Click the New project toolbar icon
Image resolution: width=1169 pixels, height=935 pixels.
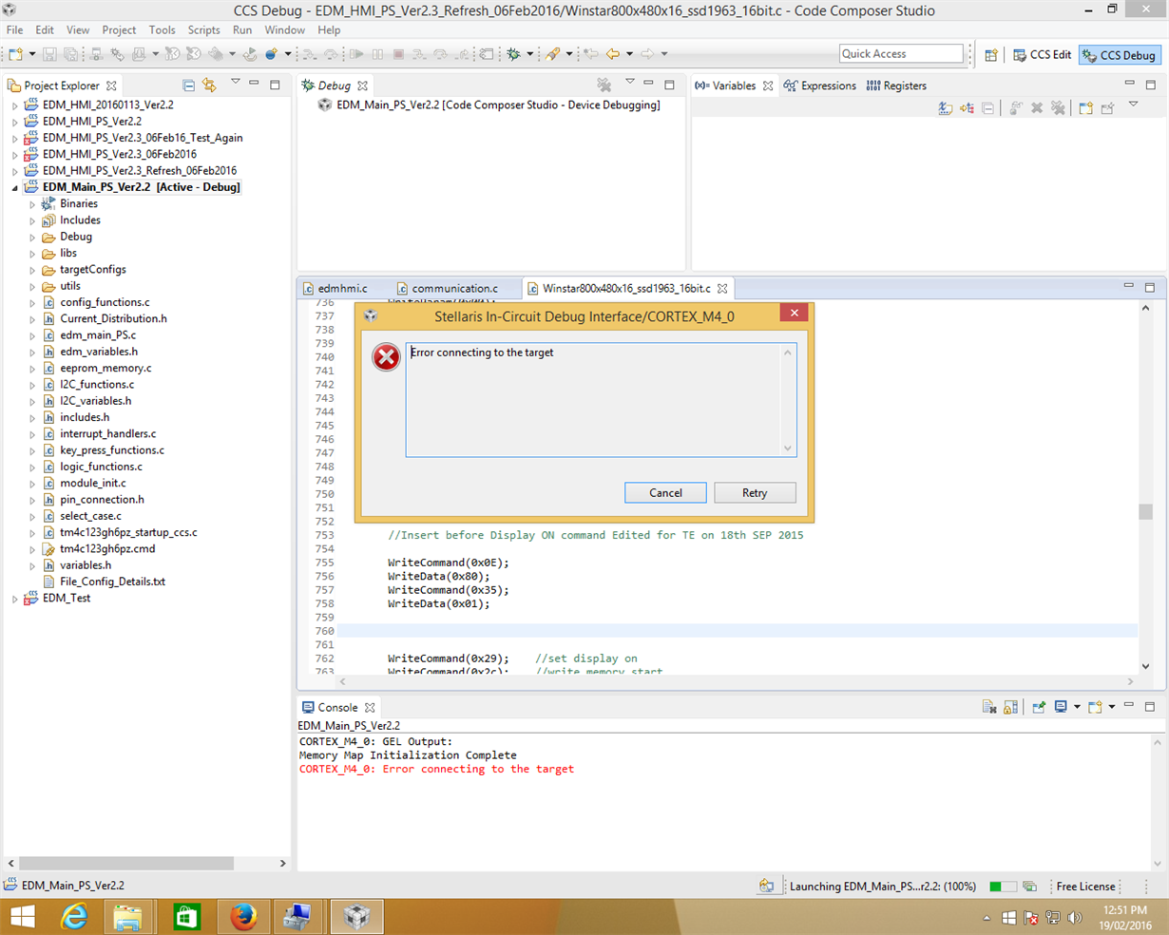tap(16, 54)
